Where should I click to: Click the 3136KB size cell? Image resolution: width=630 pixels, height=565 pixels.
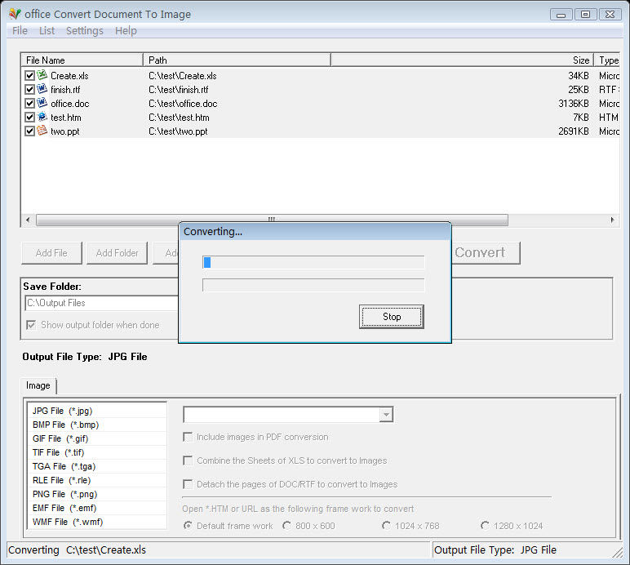(x=574, y=104)
